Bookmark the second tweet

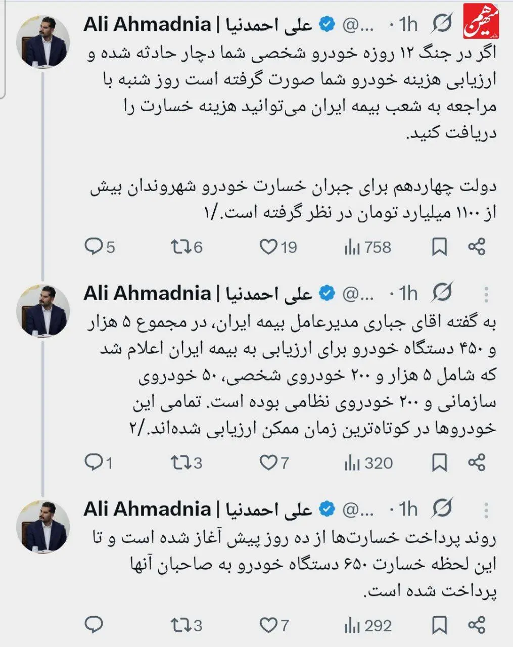[439, 463]
